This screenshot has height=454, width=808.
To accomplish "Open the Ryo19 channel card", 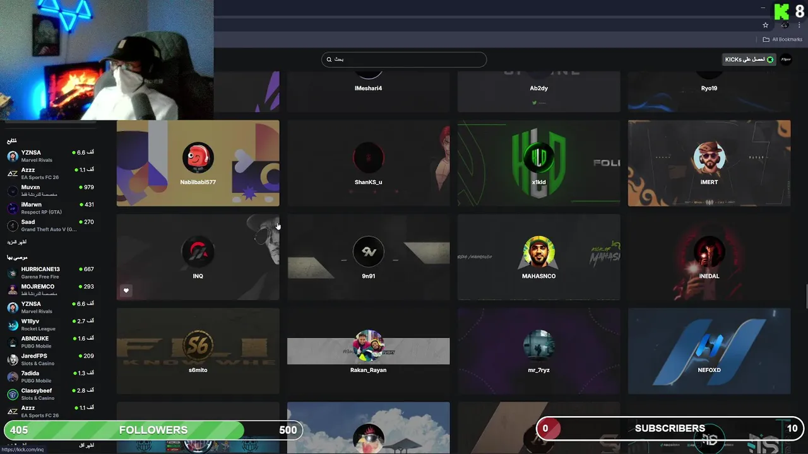I will pyautogui.click(x=709, y=91).
